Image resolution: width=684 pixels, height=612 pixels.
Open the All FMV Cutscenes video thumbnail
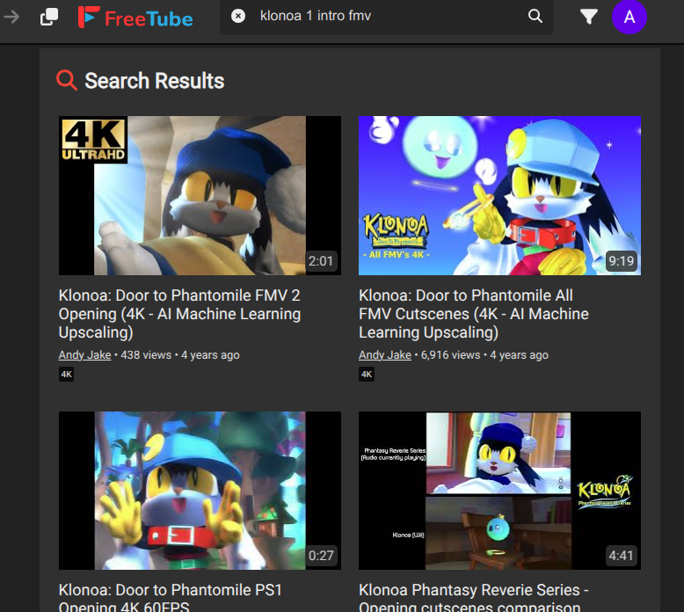499,195
